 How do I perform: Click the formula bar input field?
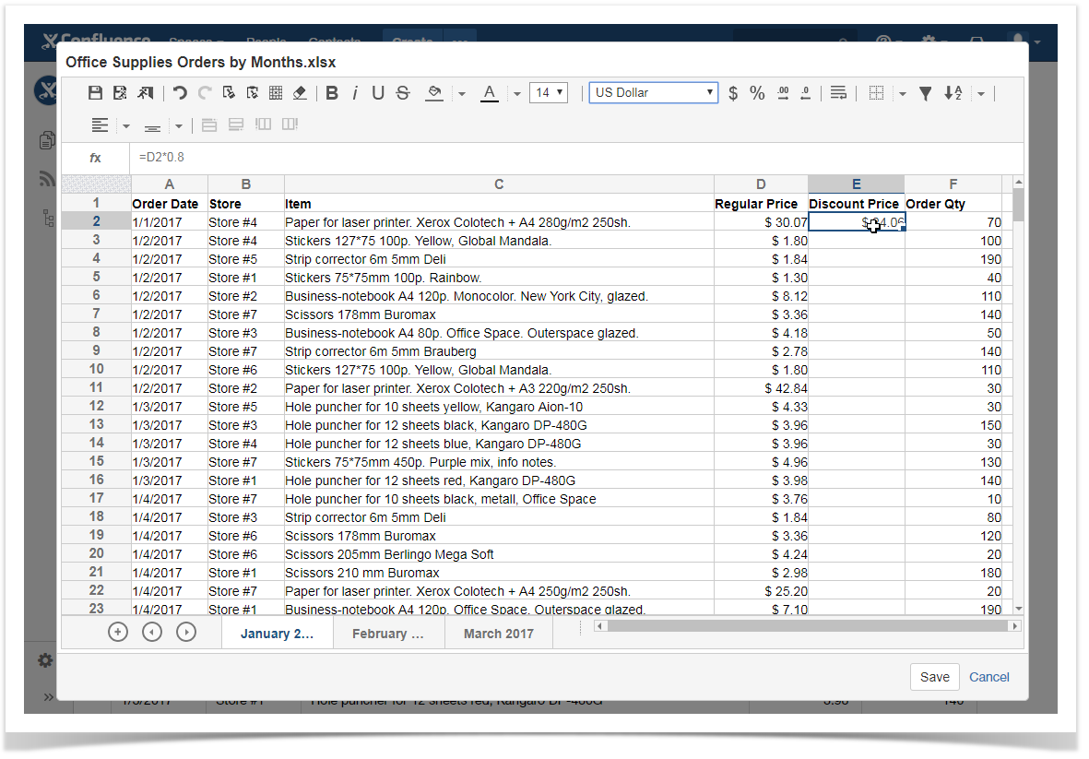[x=575, y=158]
